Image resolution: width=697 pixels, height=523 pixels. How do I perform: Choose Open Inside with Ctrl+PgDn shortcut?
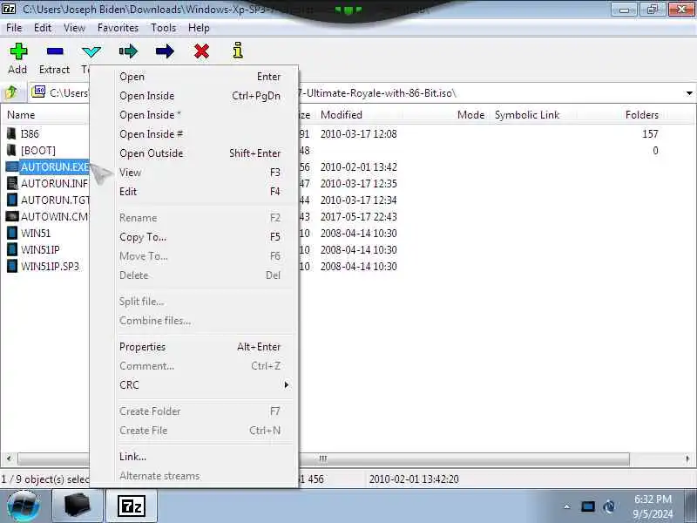click(200, 96)
